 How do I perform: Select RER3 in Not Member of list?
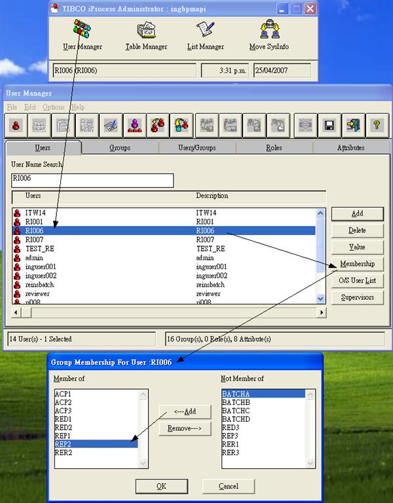tap(263, 453)
